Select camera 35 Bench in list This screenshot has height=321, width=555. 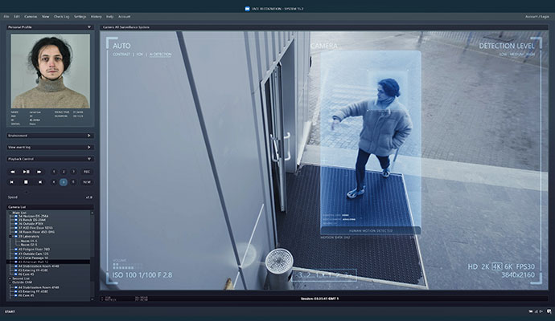32,220
